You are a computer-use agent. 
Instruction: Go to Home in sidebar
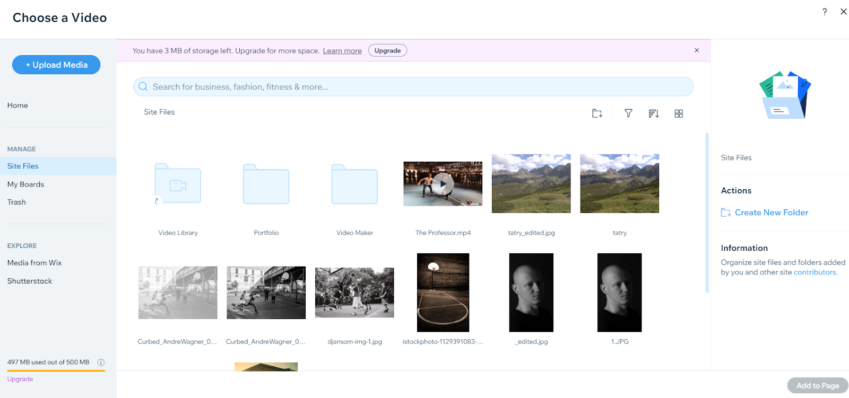pyautogui.click(x=18, y=105)
